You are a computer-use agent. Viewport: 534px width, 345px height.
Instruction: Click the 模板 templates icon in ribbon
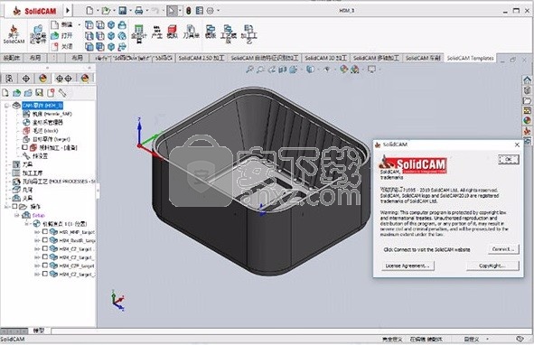[211, 32]
